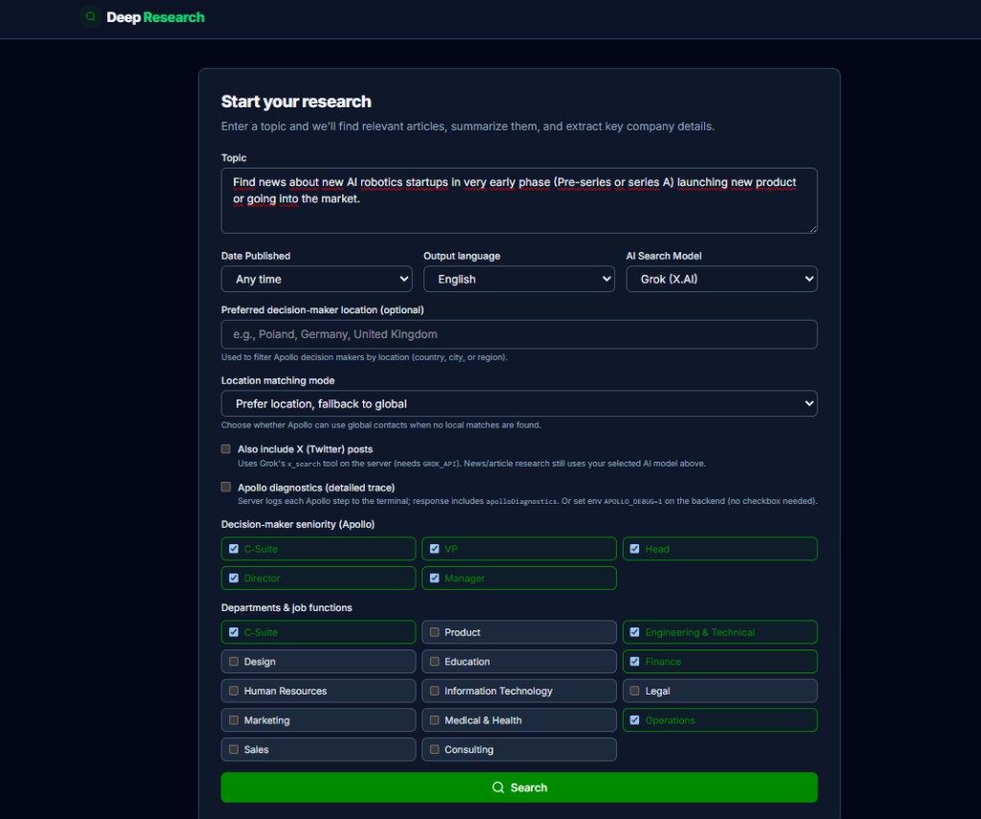Uncheck the Manager seniority option
The image size is (981, 819).
point(434,579)
